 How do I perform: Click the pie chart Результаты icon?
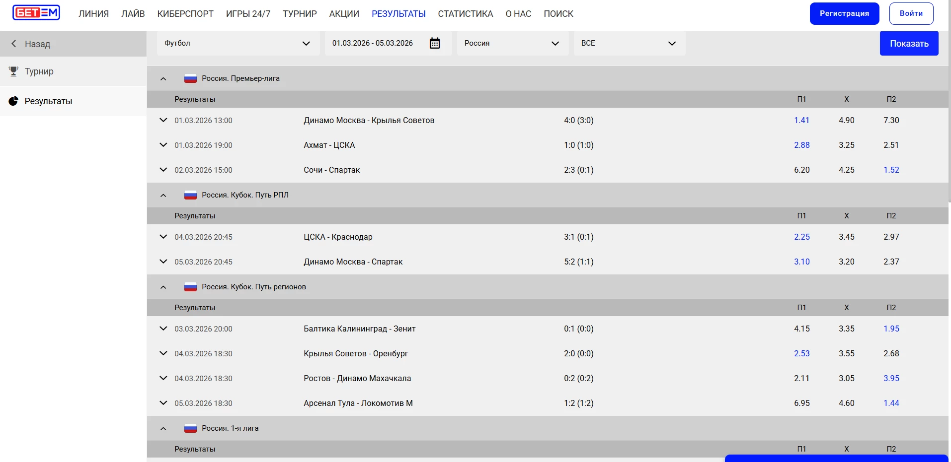coord(14,101)
